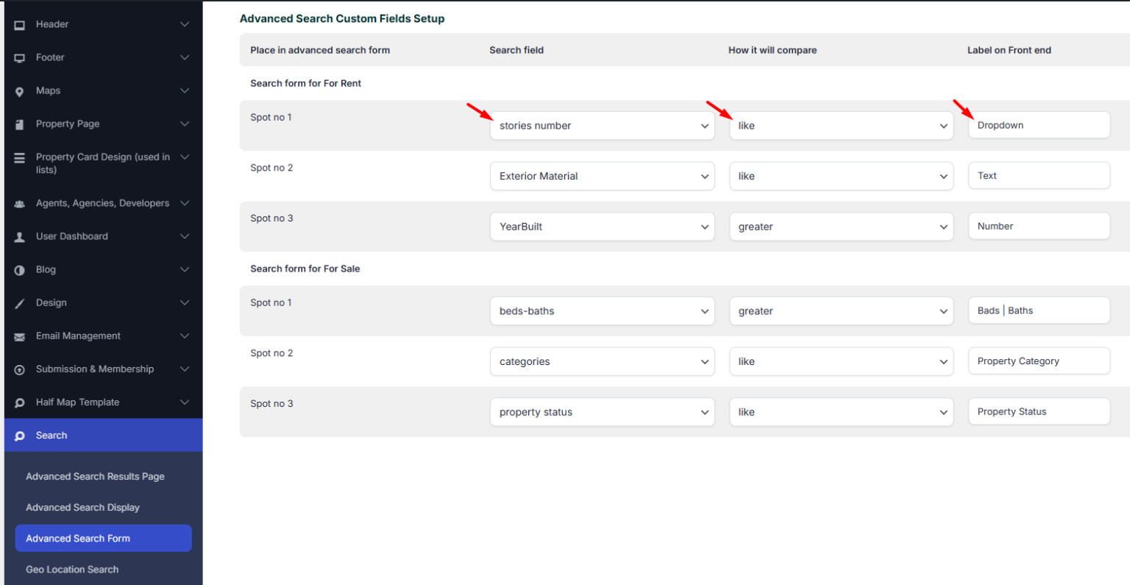1130x585 pixels.
Task: Expand the Header menu chevron
Action: (x=185, y=24)
